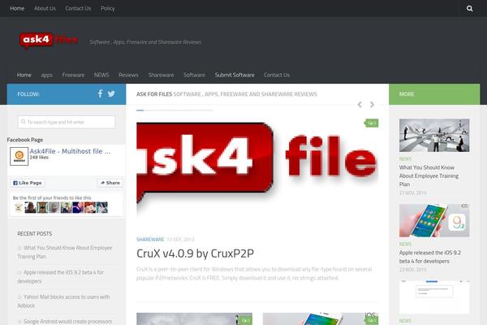Image resolution: width=487 pixels, height=325 pixels.
Task: Click the 13 SEP, 2013 post date
Action: (x=180, y=240)
